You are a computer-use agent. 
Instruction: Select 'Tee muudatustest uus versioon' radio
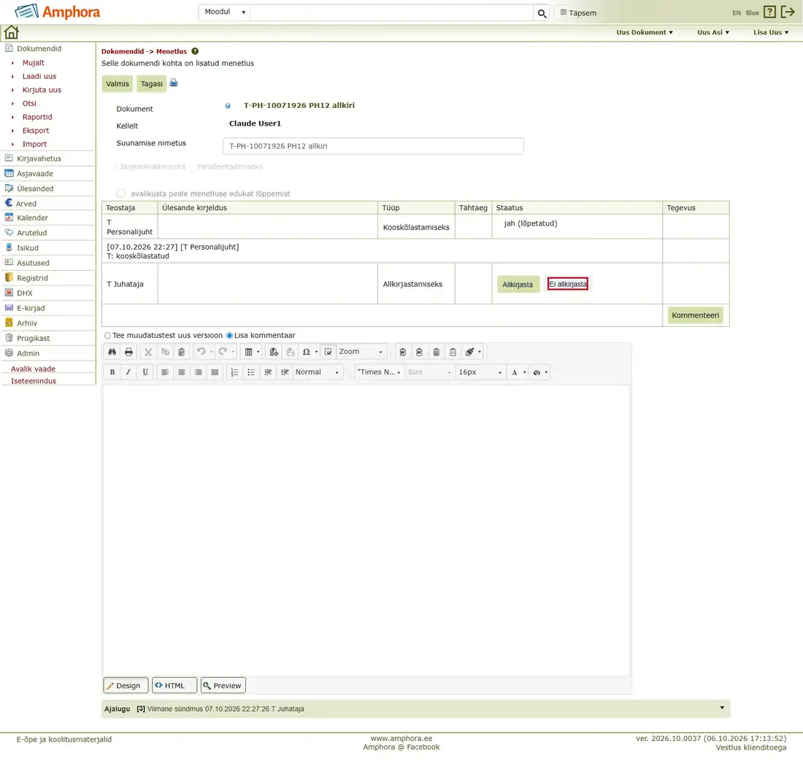107,336
